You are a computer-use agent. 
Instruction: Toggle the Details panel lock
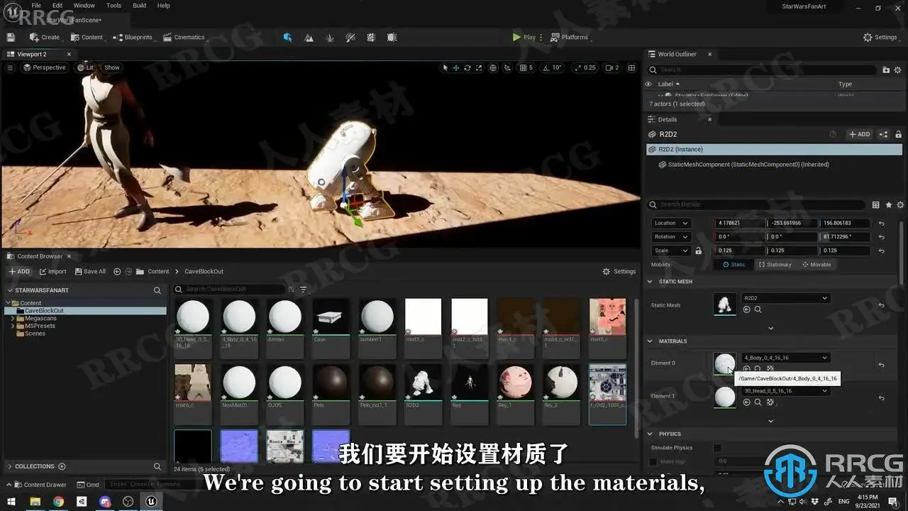coord(898,134)
